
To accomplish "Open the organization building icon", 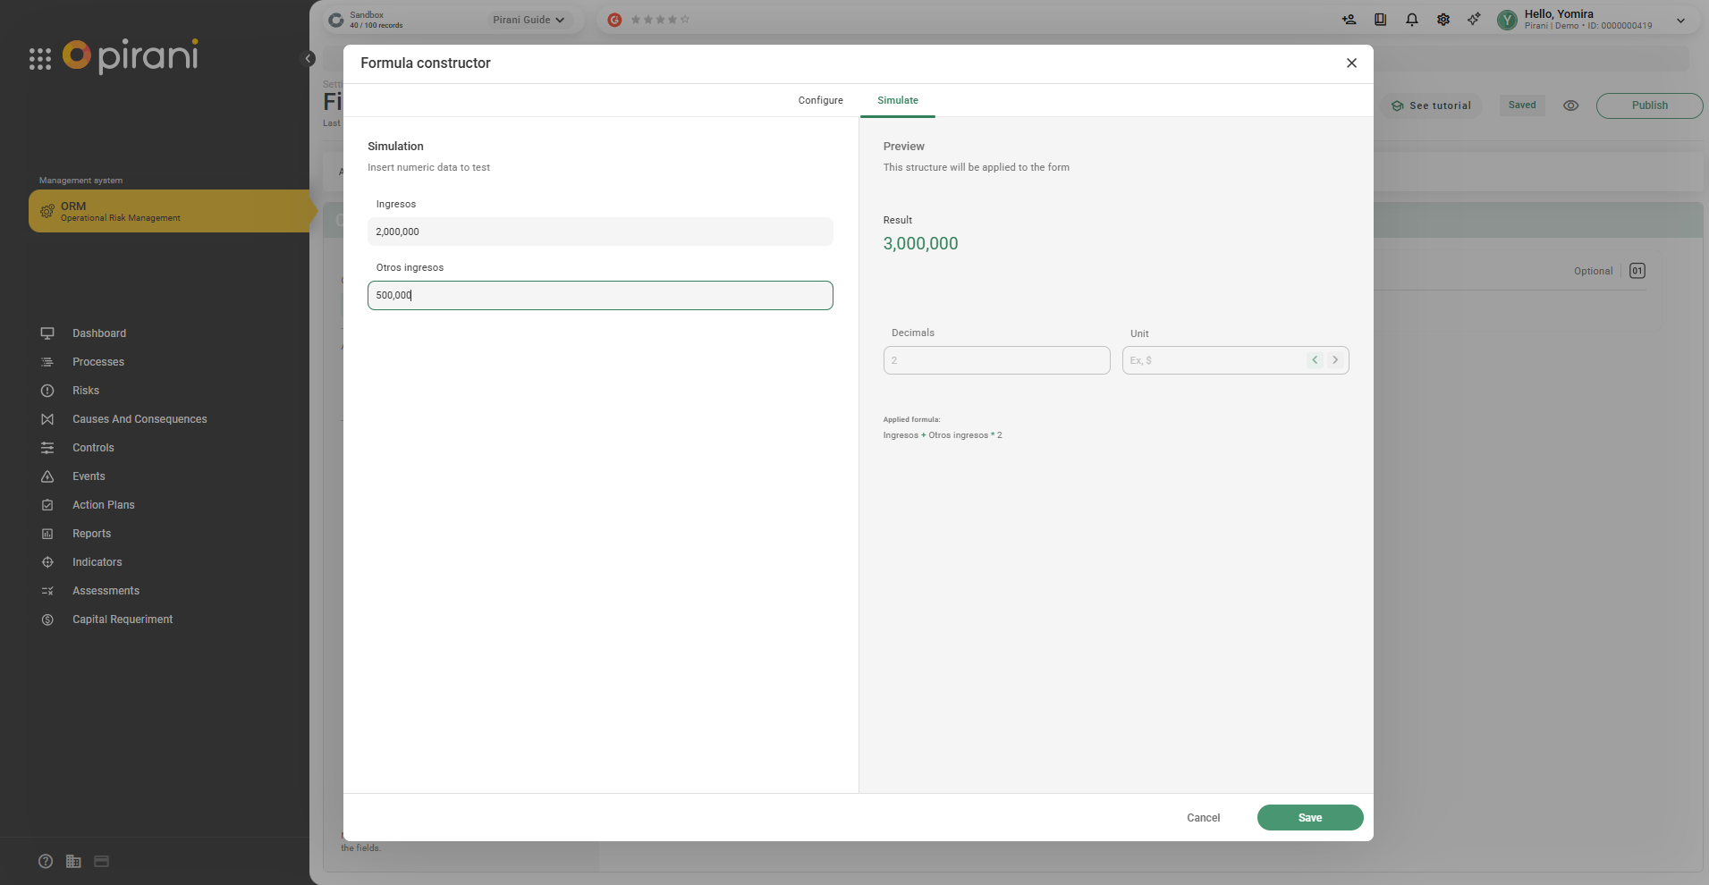I will [x=73, y=861].
